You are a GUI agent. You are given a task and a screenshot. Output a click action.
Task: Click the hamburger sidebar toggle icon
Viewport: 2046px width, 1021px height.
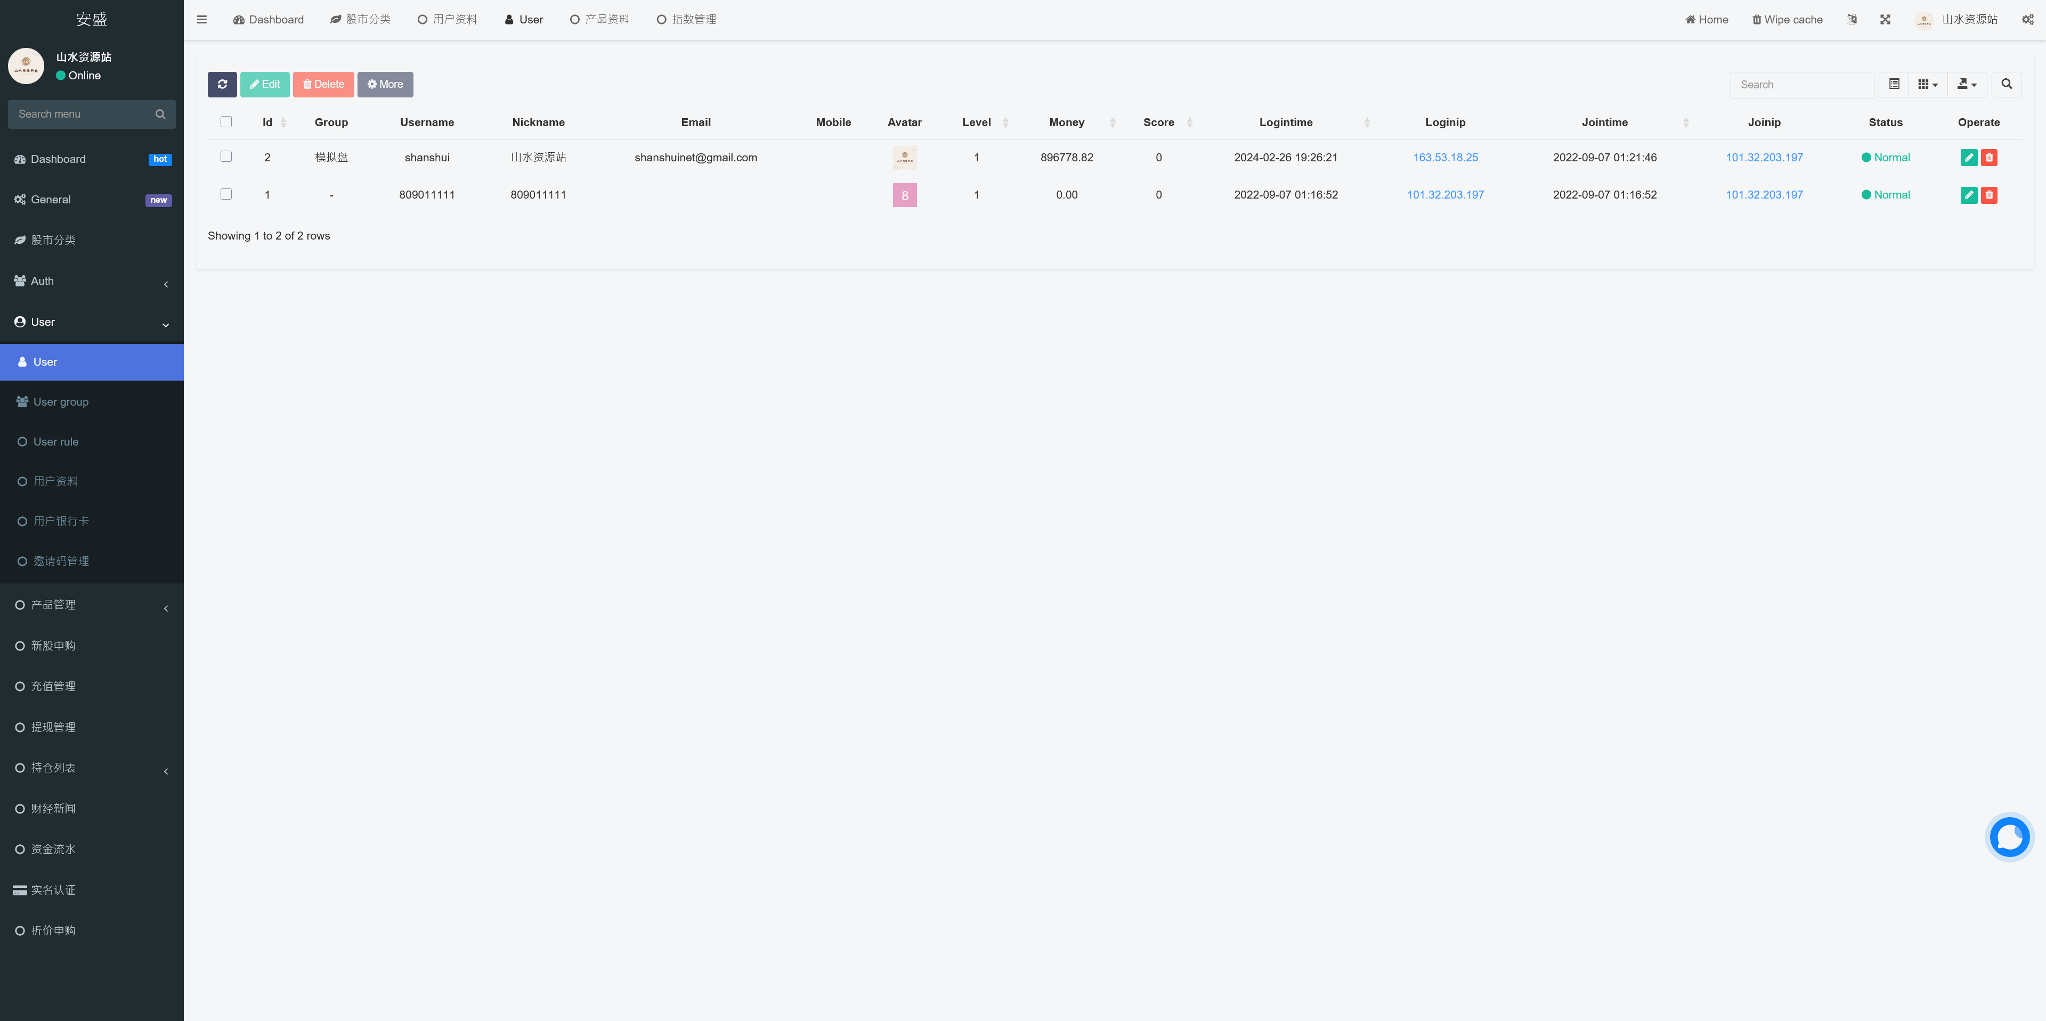tap(202, 20)
